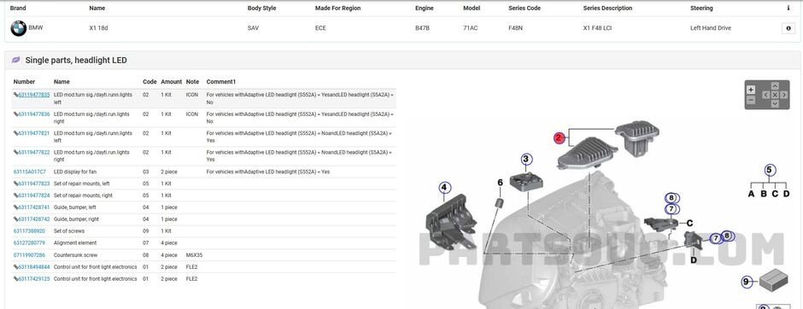Pan the diagram downward
This screenshot has height=309, width=803.
tap(775, 103)
